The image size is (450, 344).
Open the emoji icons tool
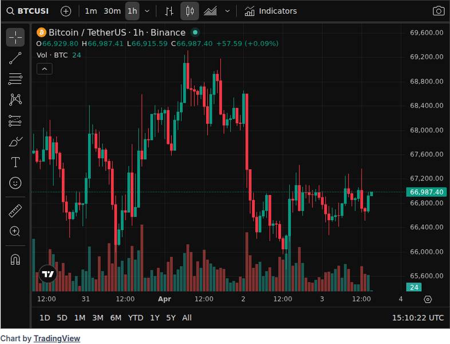[15, 183]
